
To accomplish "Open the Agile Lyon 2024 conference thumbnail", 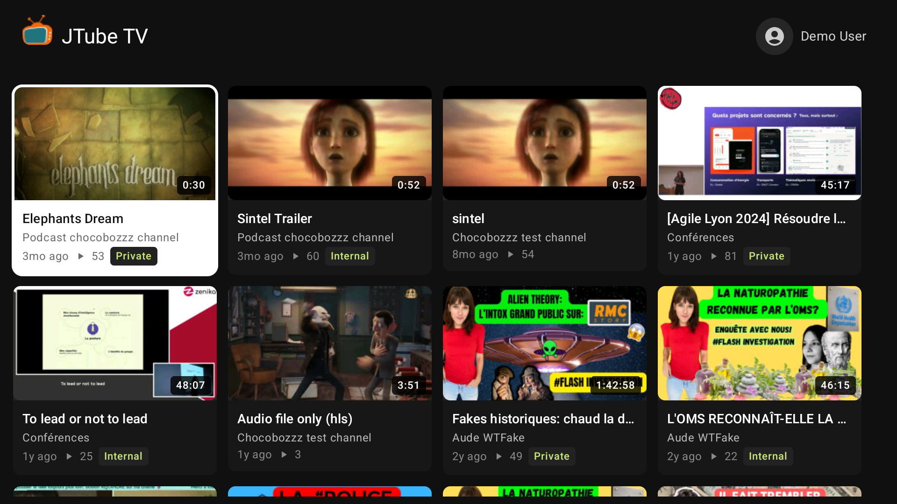I will tap(760, 143).
